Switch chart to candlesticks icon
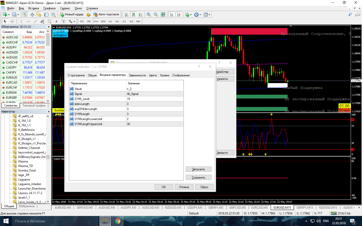This screenshot has width=362, height=226. coord(133,15)
